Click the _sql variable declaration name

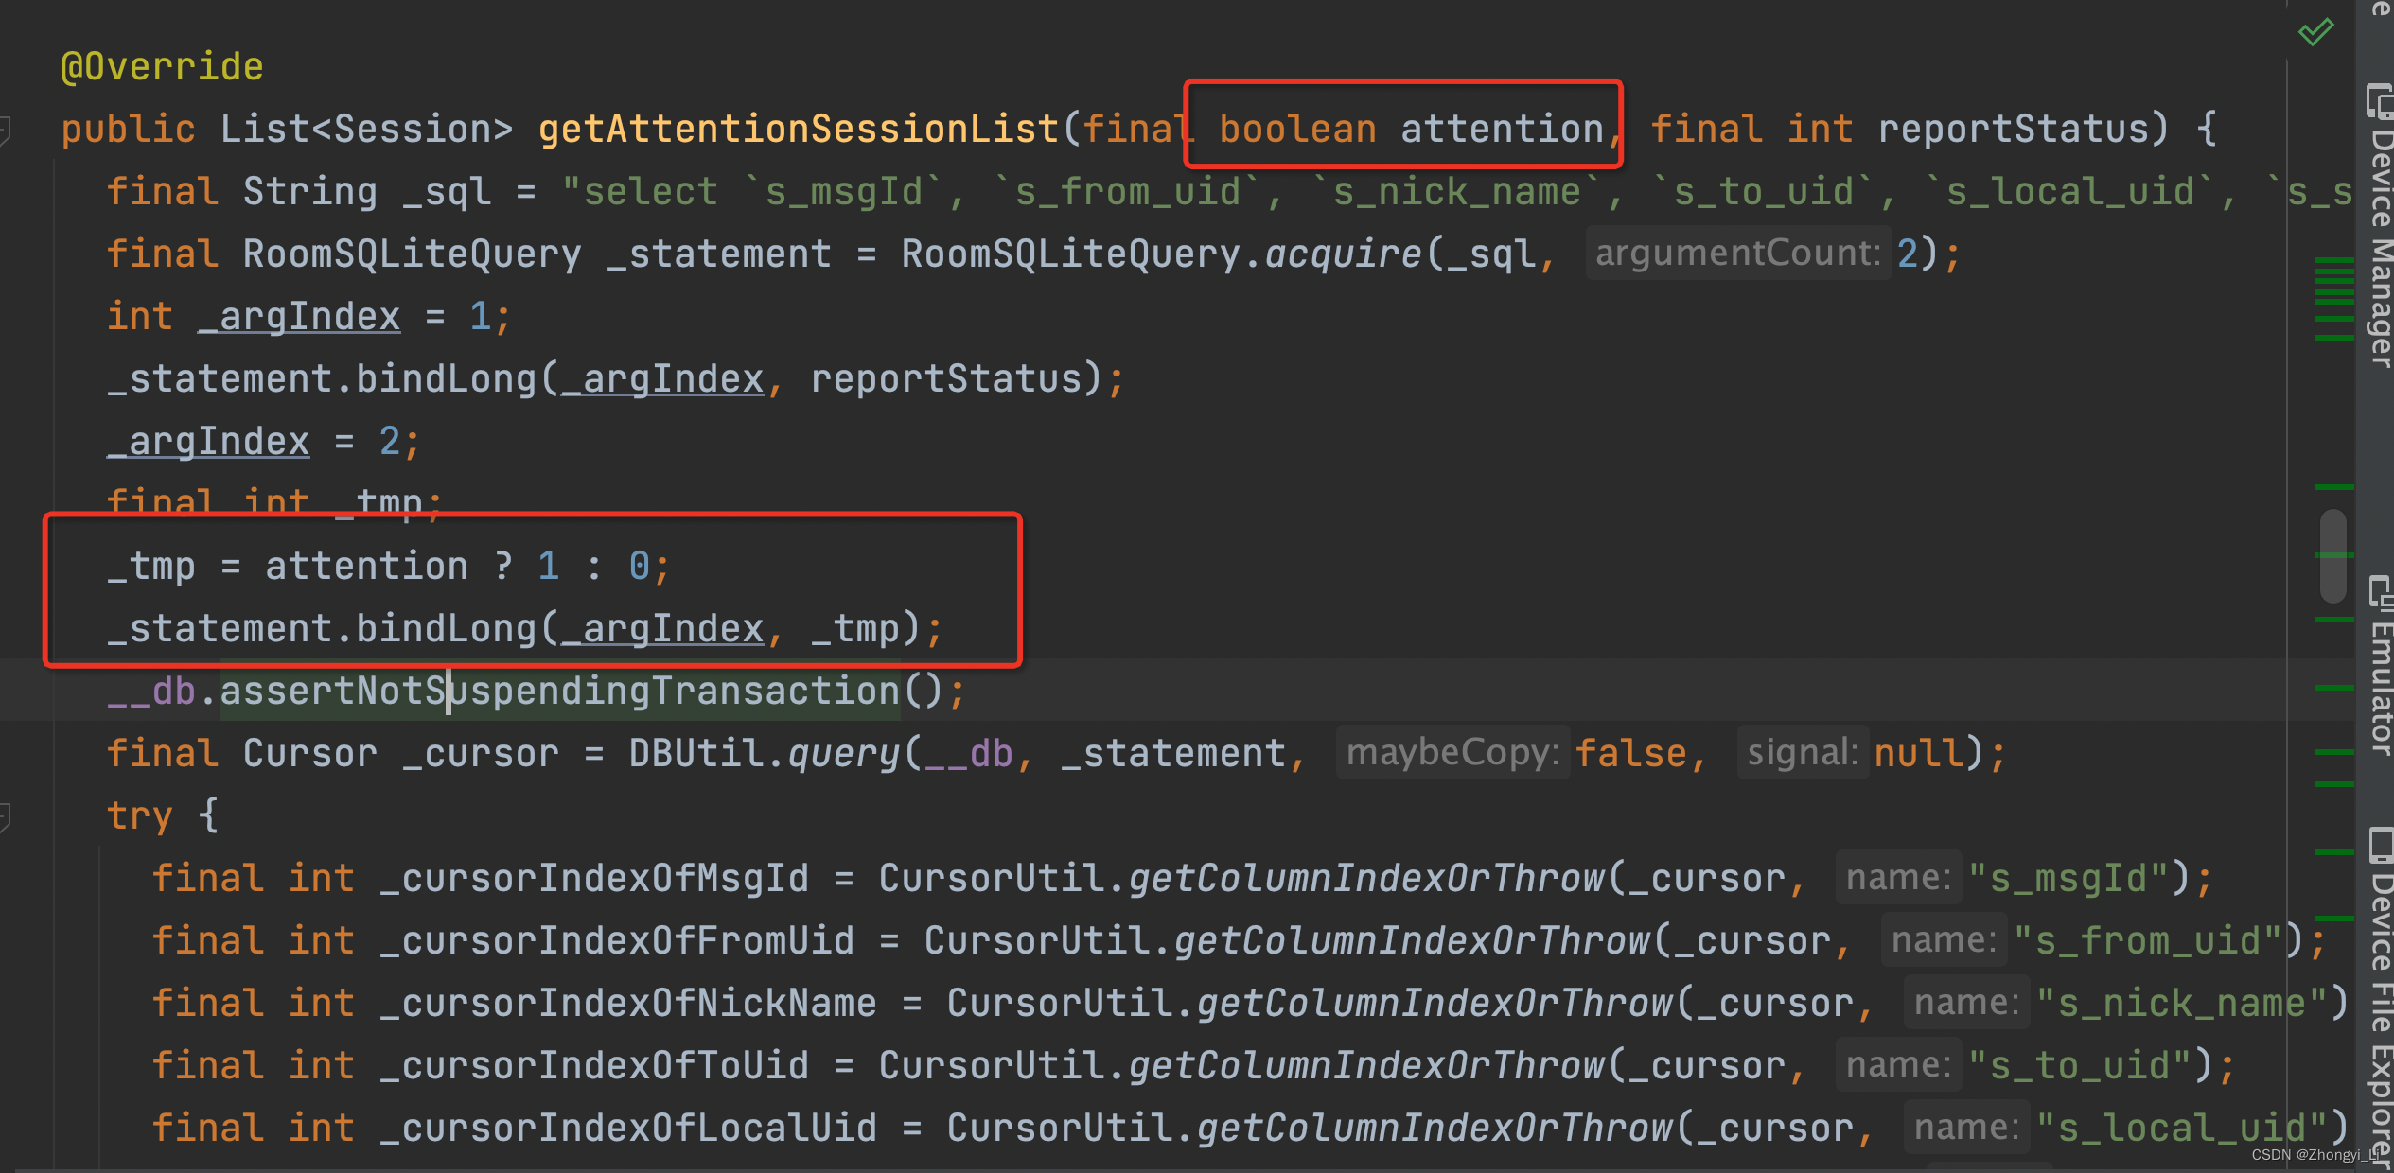pyautogui.click(x=447, y=192)
